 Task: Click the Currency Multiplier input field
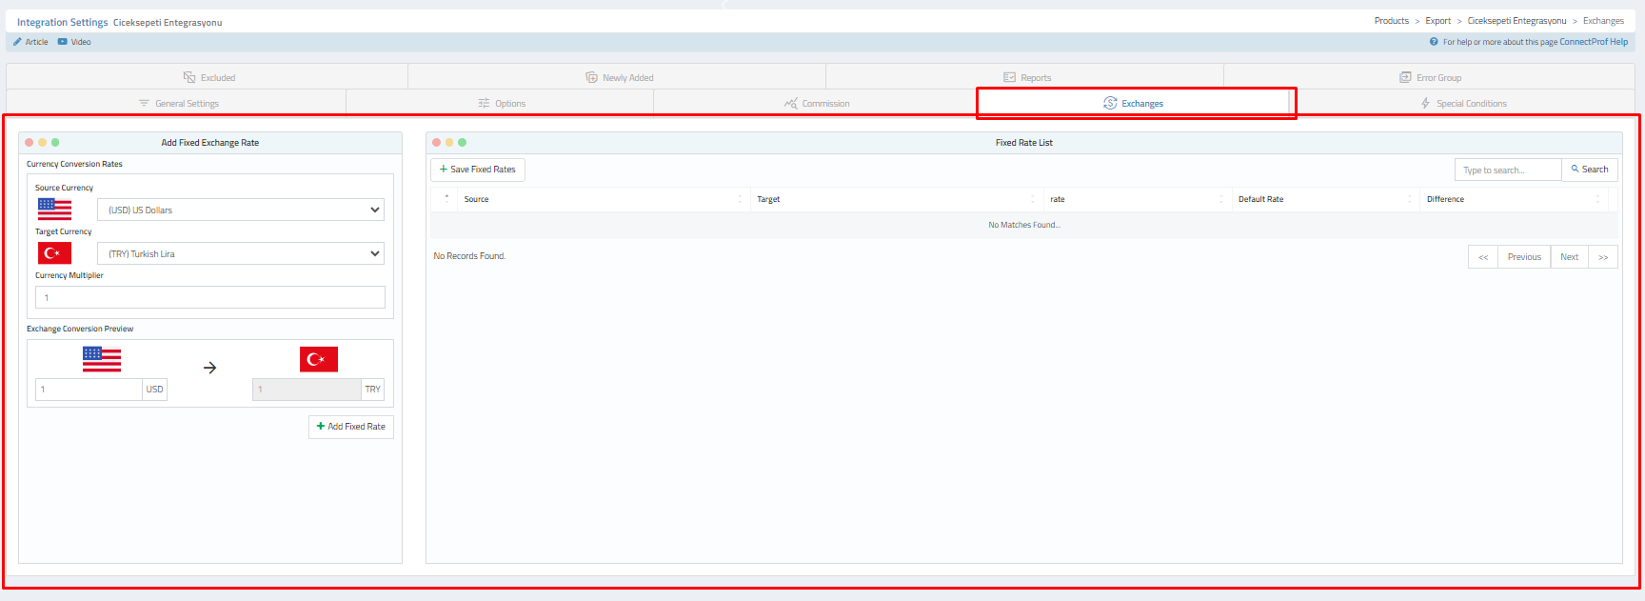[x=209, y=297]
